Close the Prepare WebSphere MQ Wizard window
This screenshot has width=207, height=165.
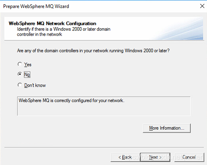tap(202, 6)
